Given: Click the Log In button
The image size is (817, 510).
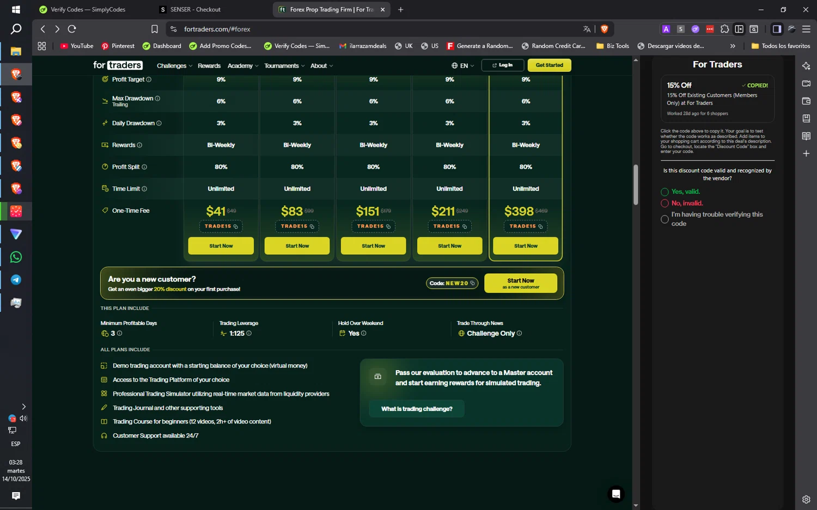Looking at the screenshot, I should (x=503, y=65).
